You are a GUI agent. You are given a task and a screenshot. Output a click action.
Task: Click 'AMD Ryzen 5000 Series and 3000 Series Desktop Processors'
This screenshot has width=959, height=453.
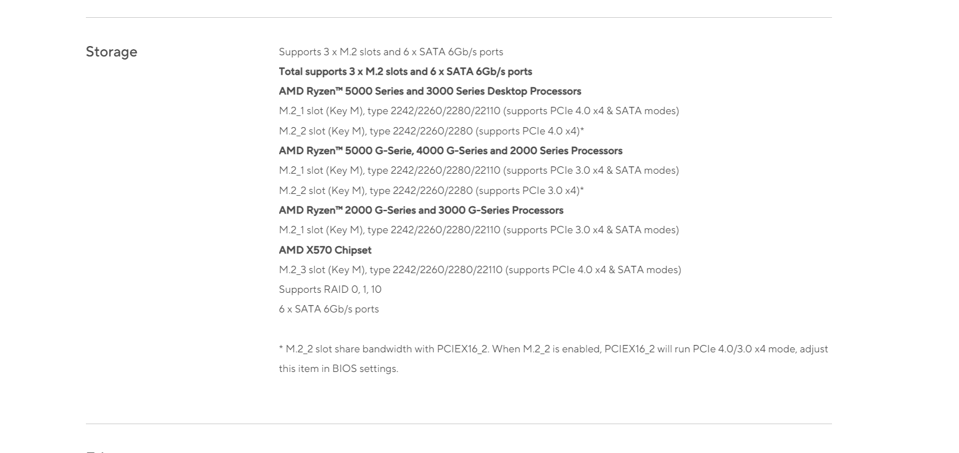(x=430, y=91)
